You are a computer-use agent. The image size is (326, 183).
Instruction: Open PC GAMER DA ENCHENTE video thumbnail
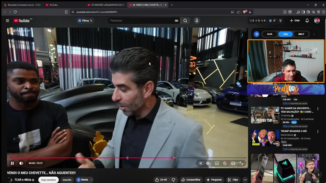click(x=265, y=115)
